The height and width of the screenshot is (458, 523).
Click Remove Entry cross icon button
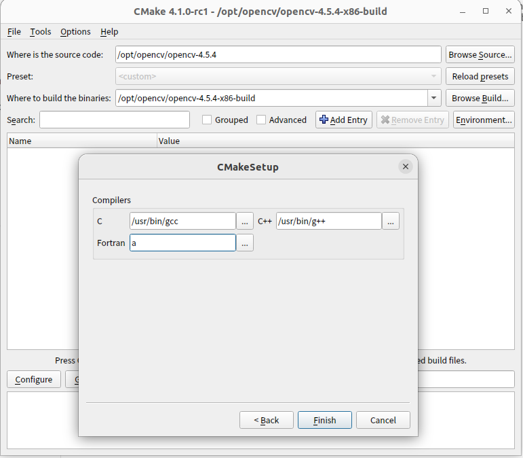click(x=412, y=120)
